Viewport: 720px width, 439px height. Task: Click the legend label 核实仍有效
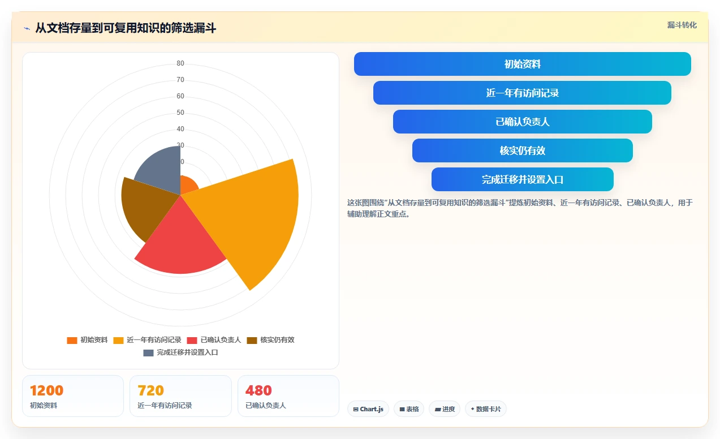(277, 340)
